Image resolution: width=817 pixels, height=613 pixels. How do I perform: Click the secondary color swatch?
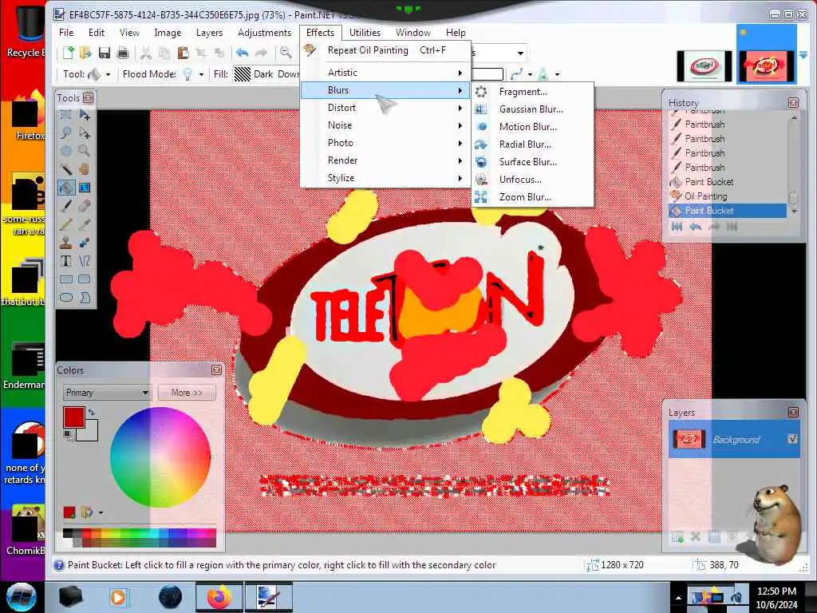coord(91,433)
